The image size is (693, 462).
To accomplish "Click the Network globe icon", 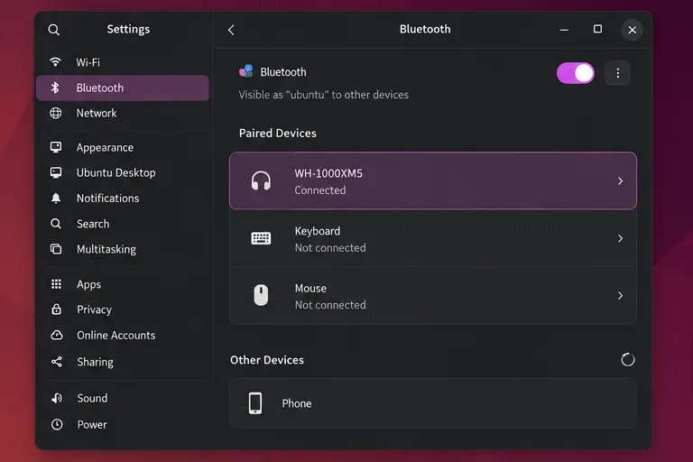I will [56, 113].
